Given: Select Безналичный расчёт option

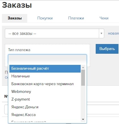Looking at the screenshot, I should pos(45,69).
